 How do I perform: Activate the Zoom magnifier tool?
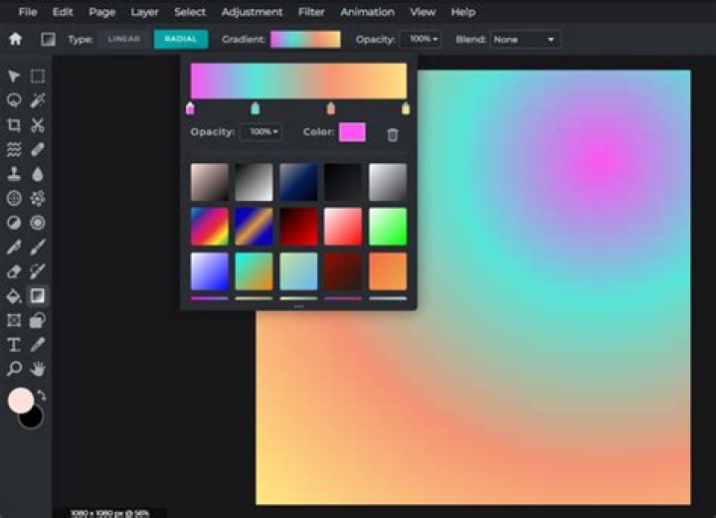(14, 369)
